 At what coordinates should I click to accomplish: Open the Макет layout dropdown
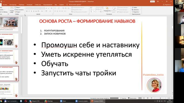click(x=18, y=7)
